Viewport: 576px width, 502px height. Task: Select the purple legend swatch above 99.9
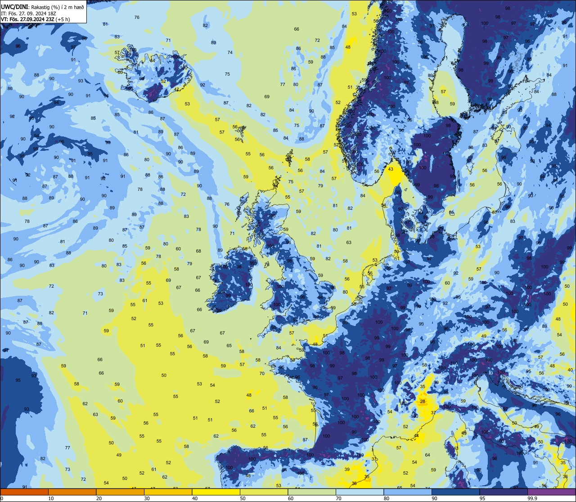click(551, 492)
